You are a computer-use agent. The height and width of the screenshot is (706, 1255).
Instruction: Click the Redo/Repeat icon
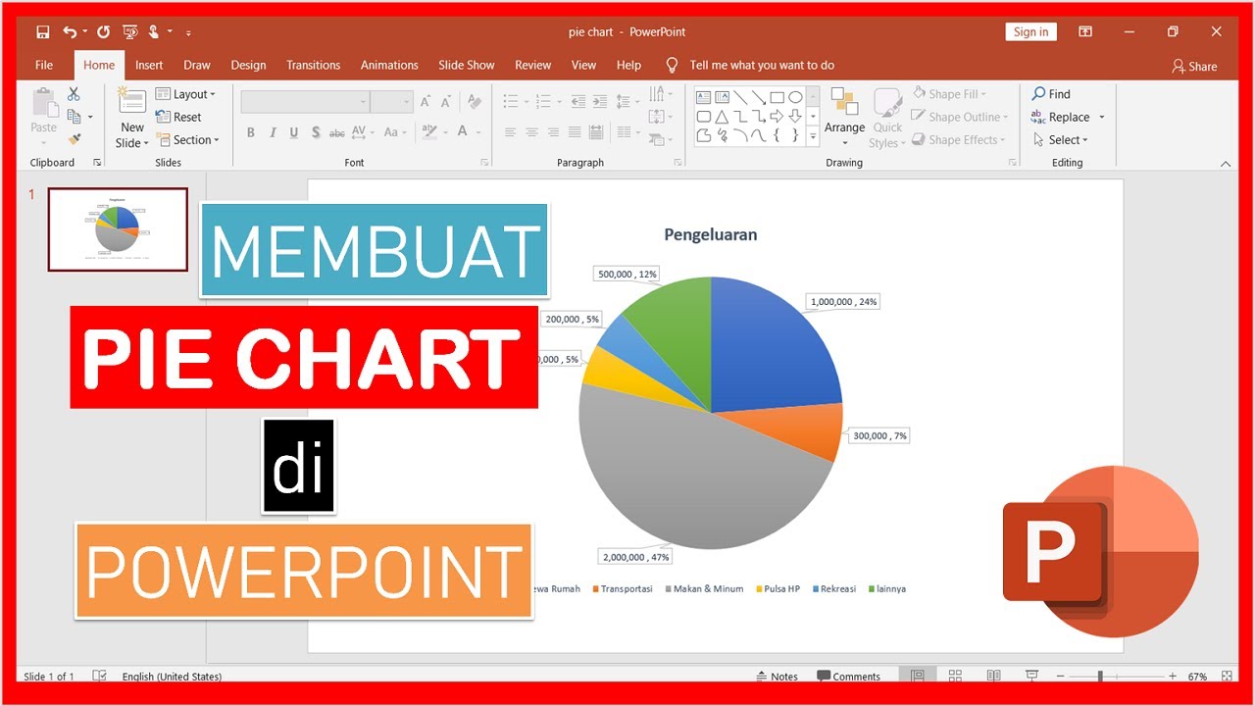[103, 32]
